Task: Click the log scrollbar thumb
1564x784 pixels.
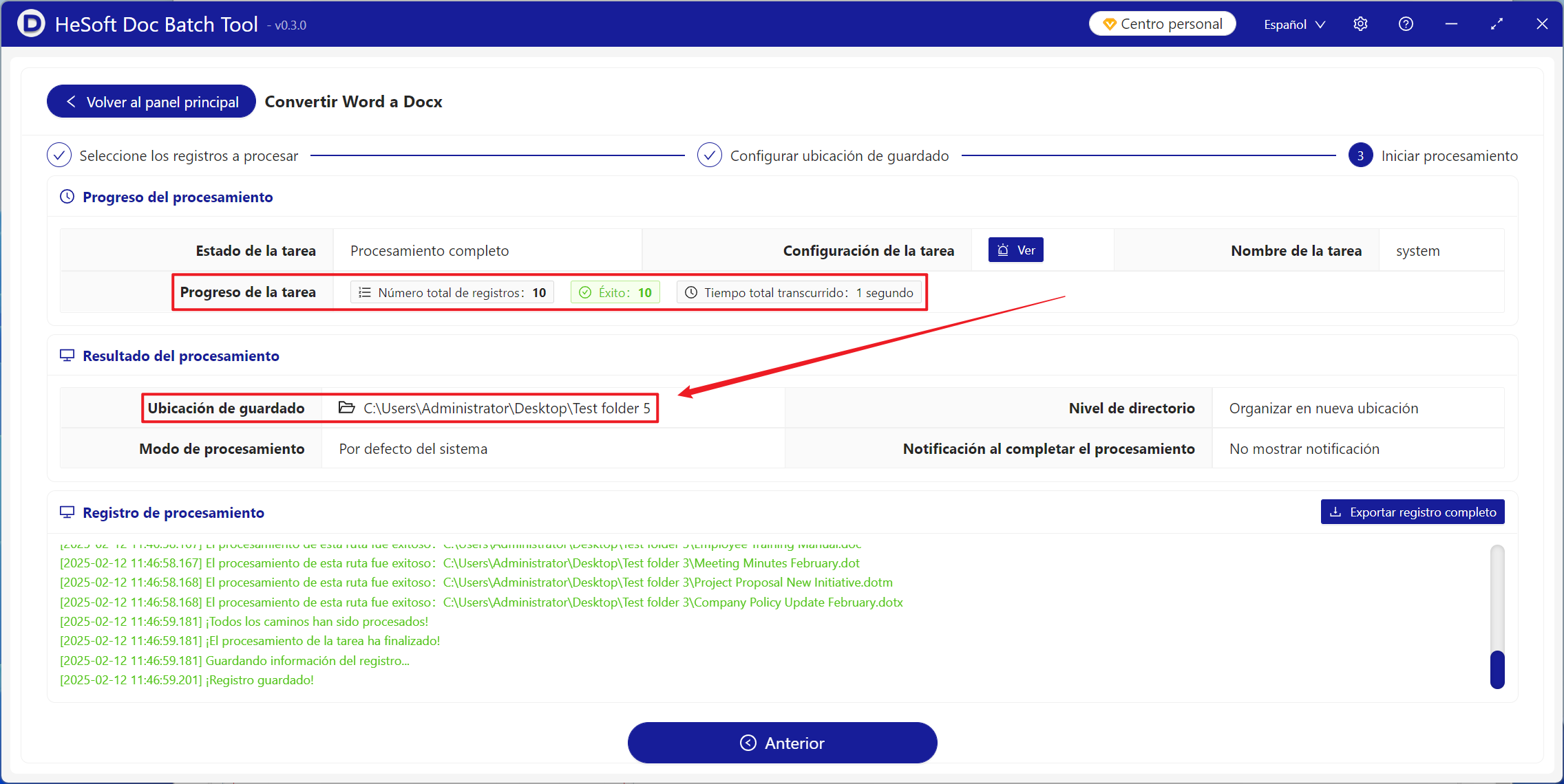Action: 1497,669
